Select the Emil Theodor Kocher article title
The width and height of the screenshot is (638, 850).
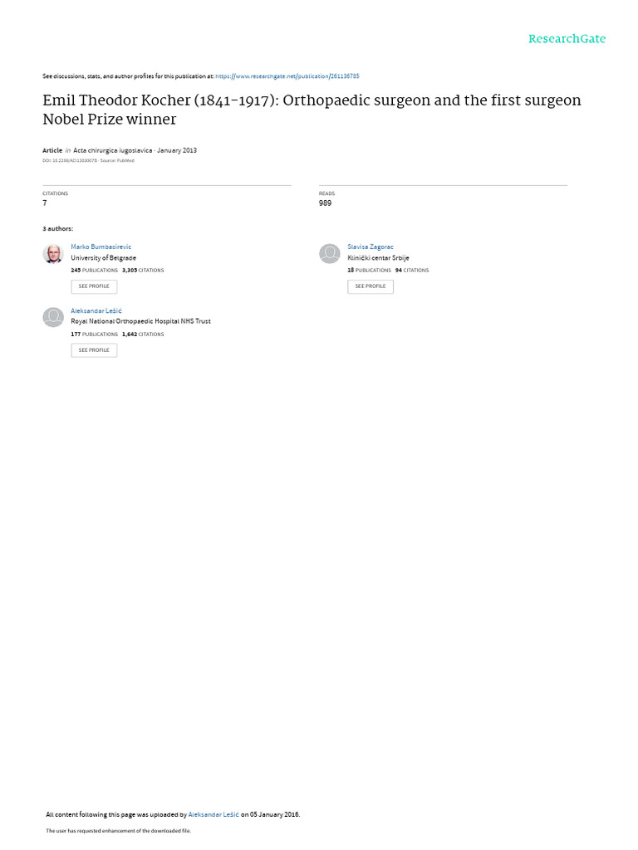pos(312,110)
